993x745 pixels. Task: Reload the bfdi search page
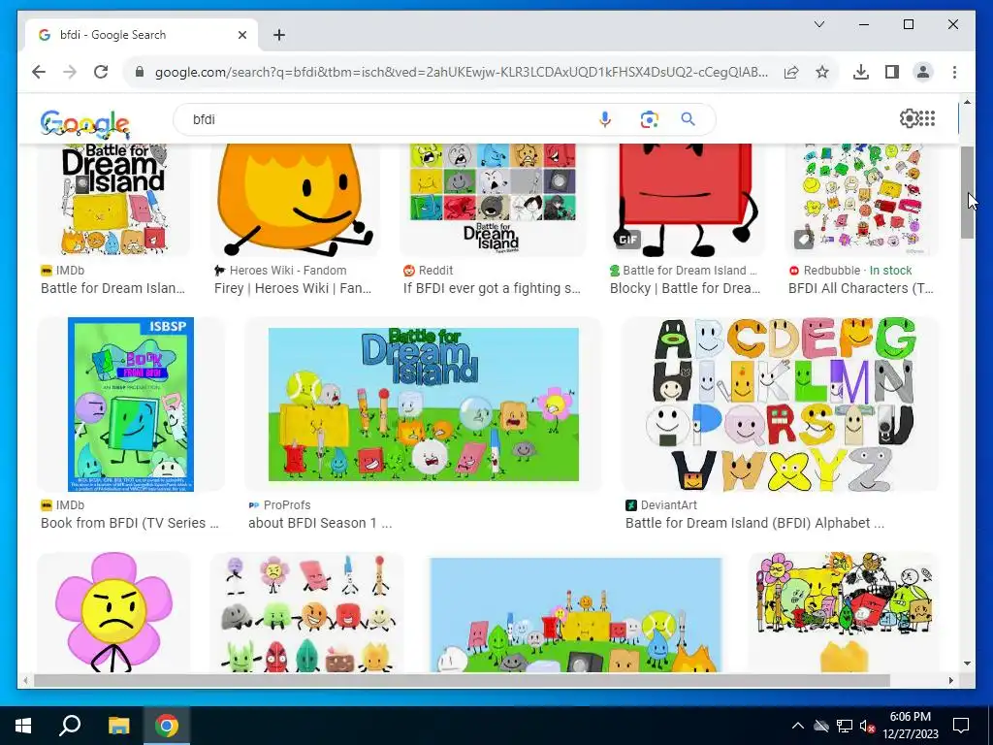101,72
